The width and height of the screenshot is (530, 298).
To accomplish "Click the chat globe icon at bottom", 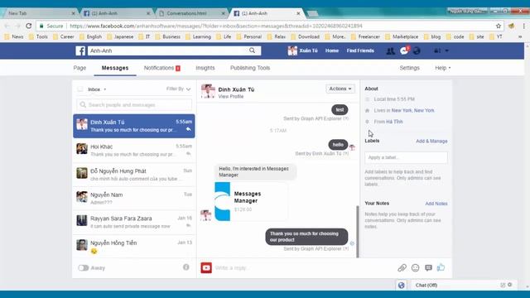I will tap(401, 285).
